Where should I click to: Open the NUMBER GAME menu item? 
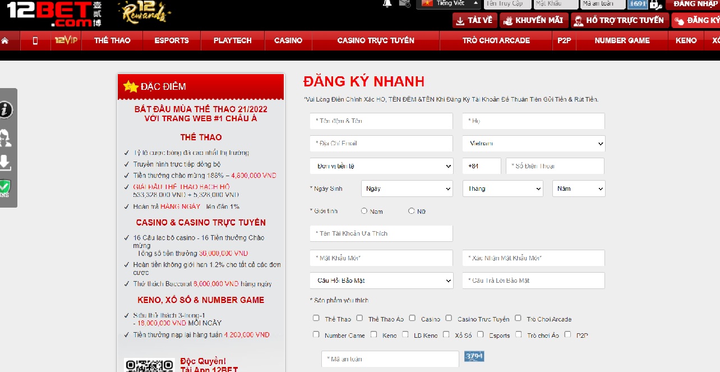(x=622, y=40)
